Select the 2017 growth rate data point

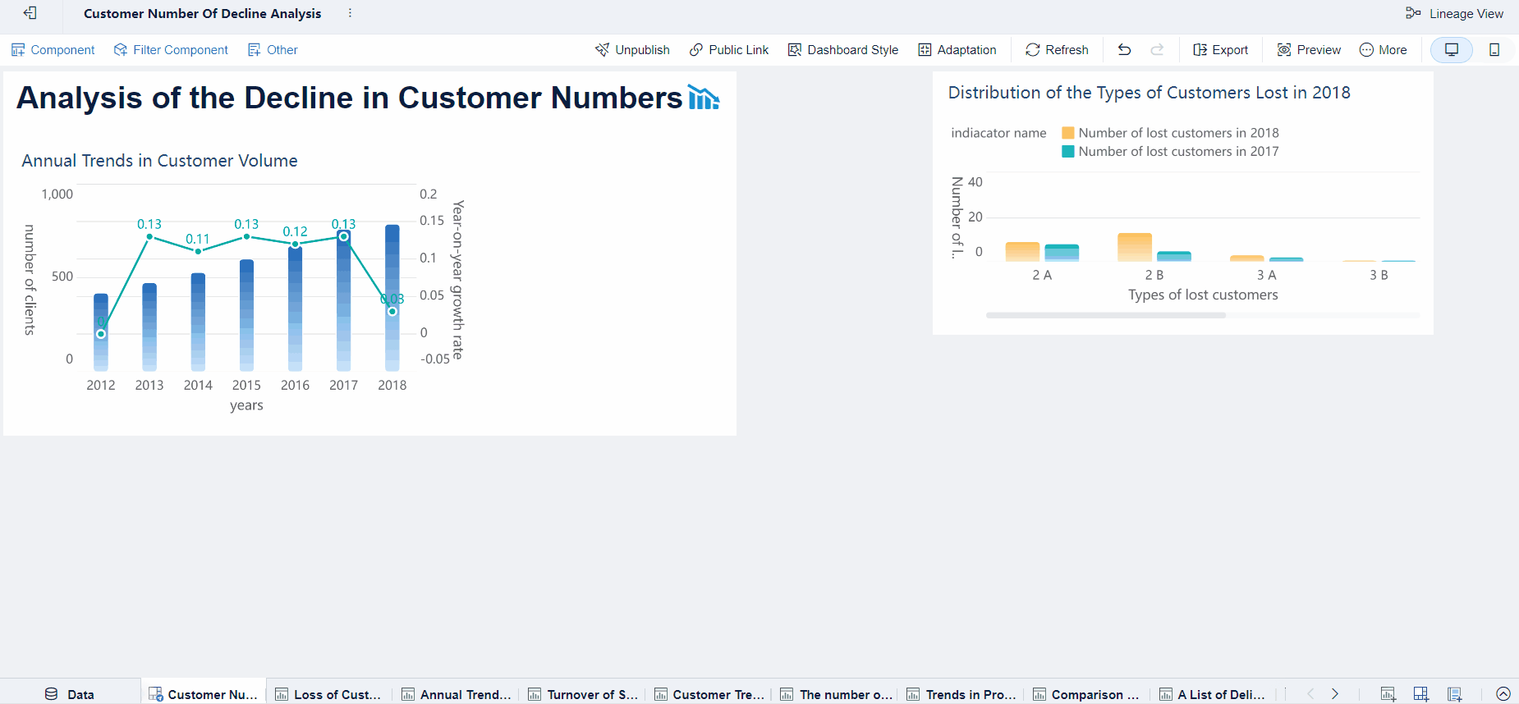(344, 236)
